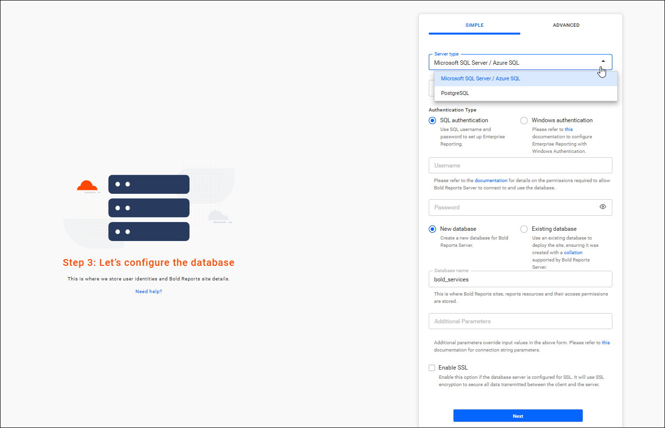Screen dimensions: 665x428
Task: Click the Database name field
Action: click(x=520, y=279)
